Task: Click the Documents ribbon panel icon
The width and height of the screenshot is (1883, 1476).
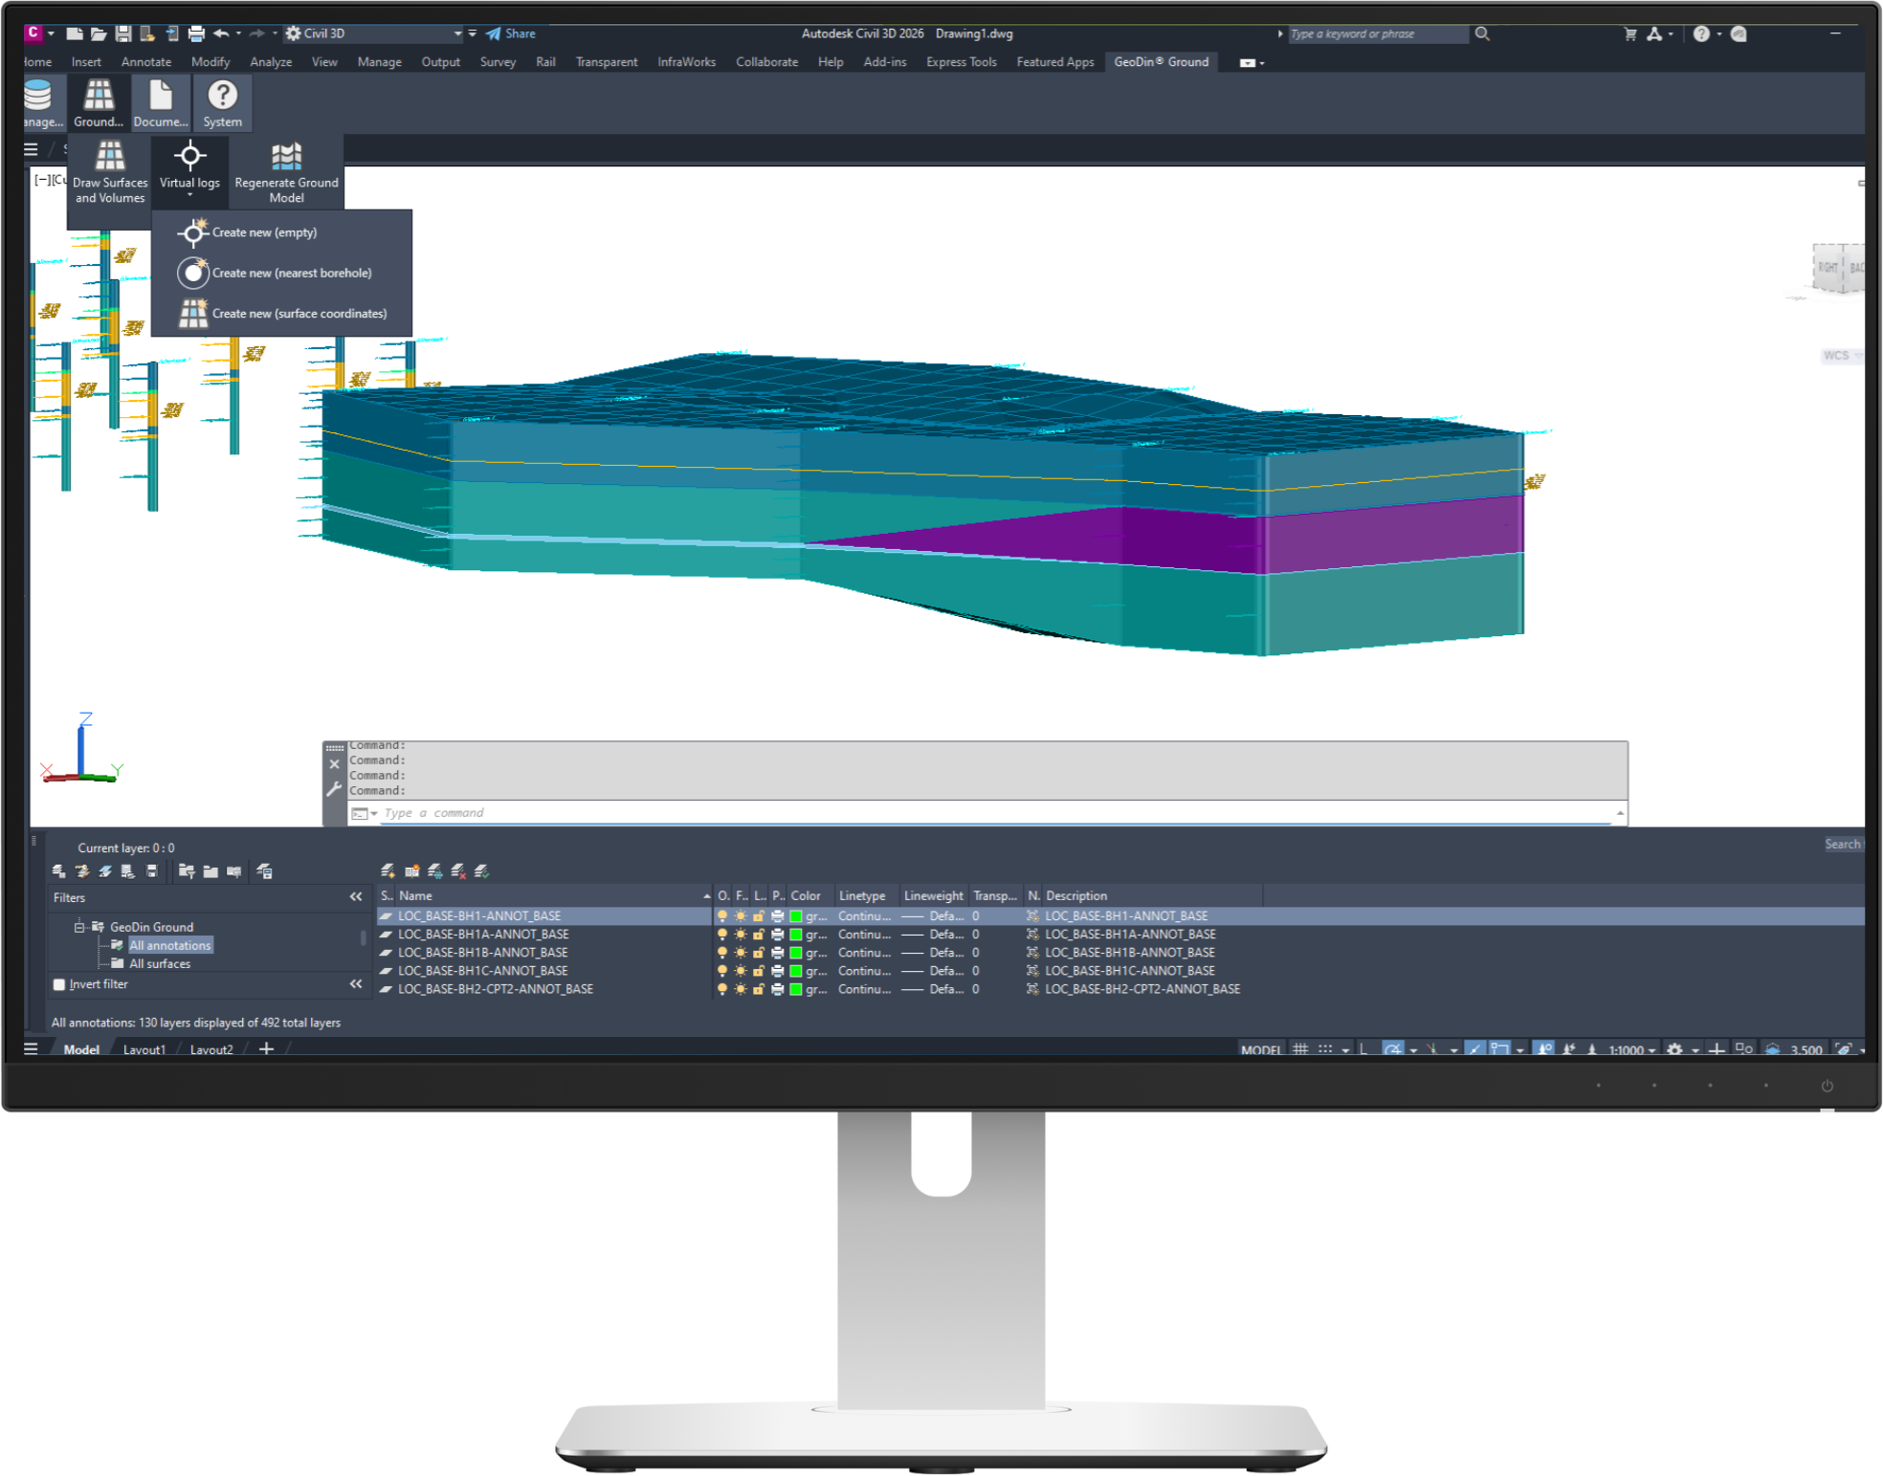Action: point(161,96)
